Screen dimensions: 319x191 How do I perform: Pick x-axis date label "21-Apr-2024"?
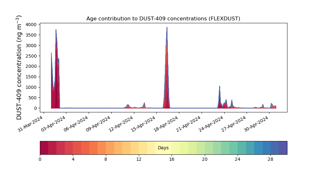pyautogui.click(x=189, y=124)
